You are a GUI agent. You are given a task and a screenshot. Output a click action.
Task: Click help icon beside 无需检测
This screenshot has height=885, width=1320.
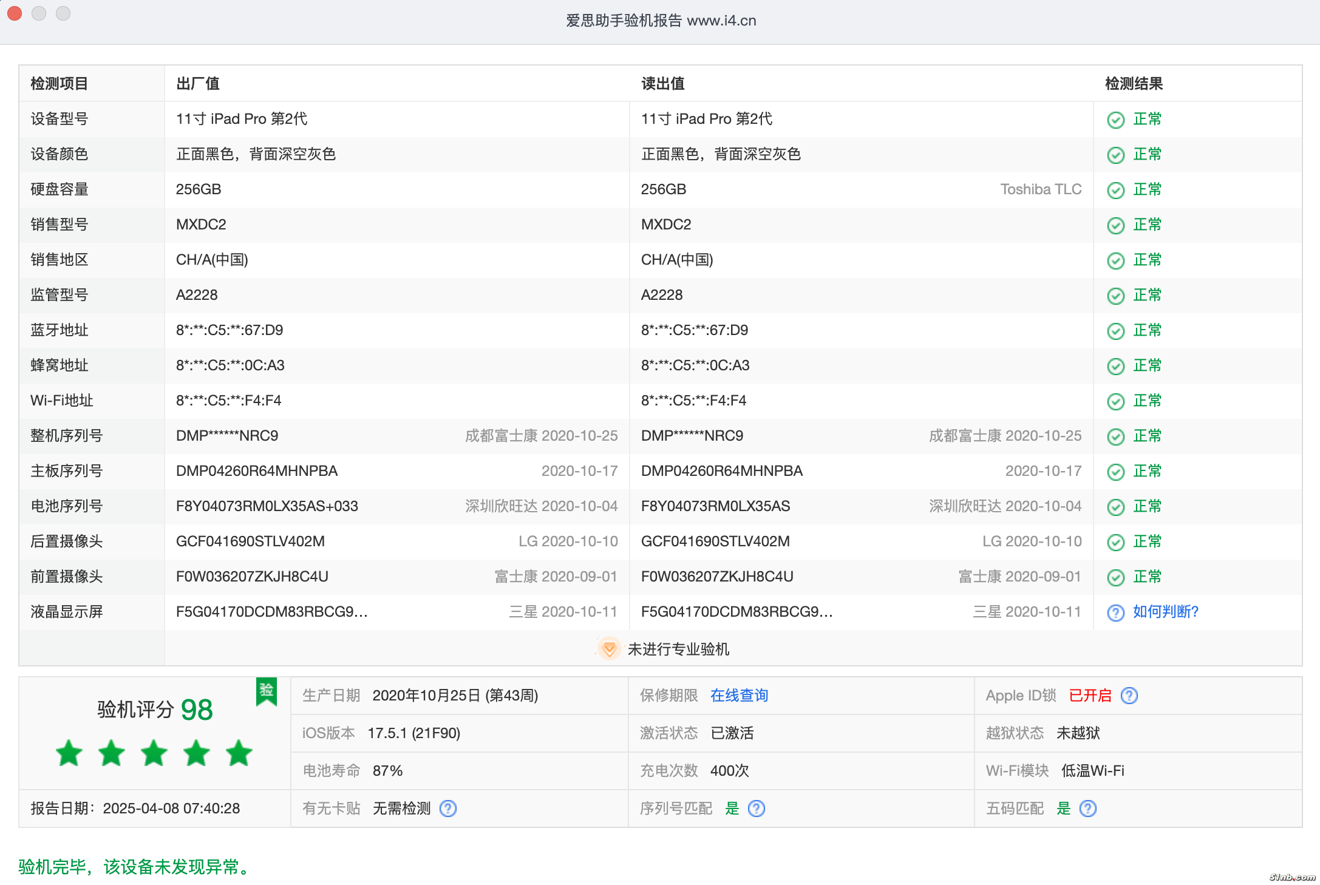tap(448, 809)
